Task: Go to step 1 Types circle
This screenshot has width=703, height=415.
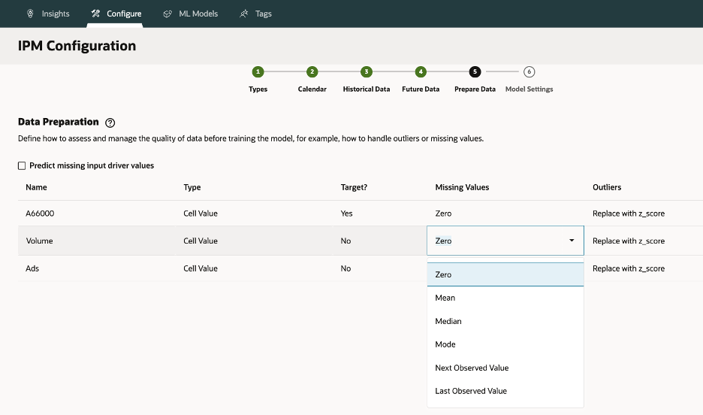Action: pyautogui.click(x=258, y=72)
